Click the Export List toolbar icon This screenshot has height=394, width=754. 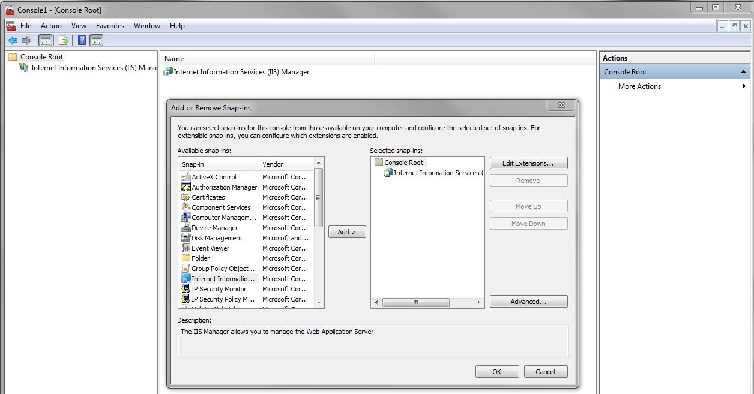[x=63, y=41]
